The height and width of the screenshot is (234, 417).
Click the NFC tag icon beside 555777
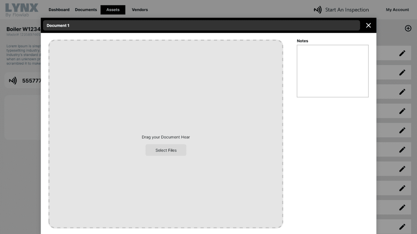coord(13,81)
